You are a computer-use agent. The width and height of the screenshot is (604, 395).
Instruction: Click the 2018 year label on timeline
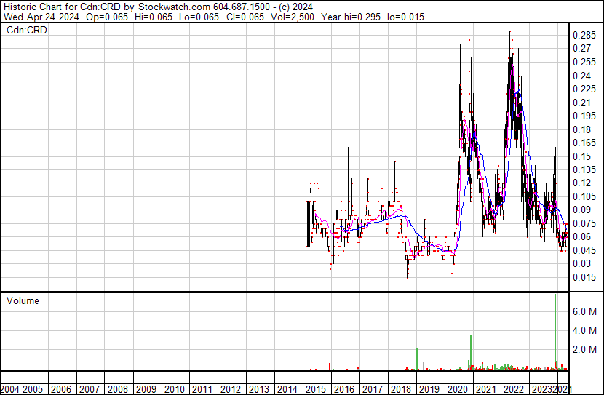click(x=401, y=389)
